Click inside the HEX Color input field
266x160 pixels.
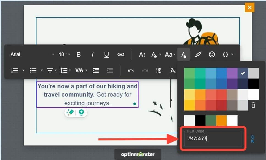click(213, 139)
